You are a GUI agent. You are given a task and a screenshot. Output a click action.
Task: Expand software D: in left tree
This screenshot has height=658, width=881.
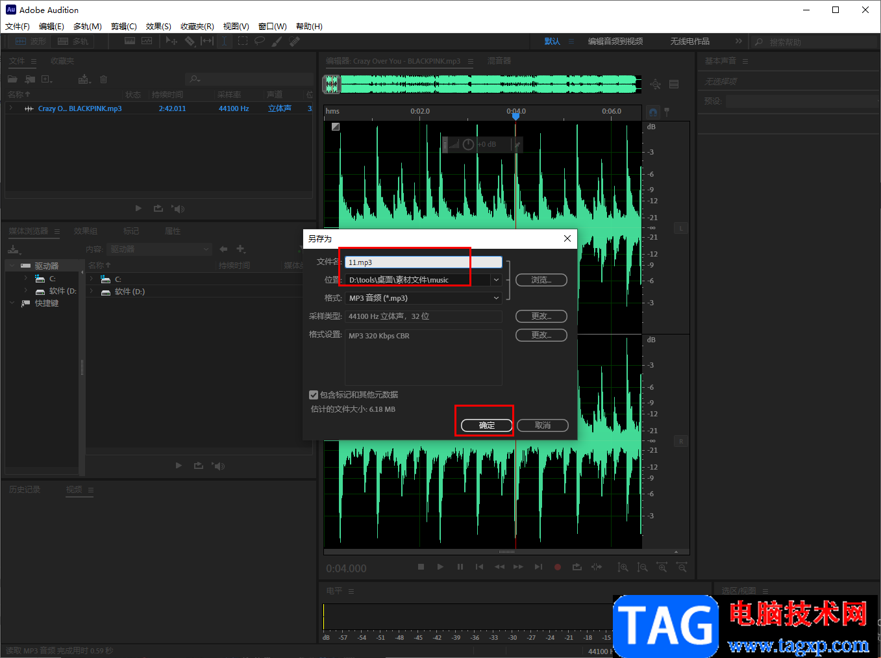[x=26, y=290]
